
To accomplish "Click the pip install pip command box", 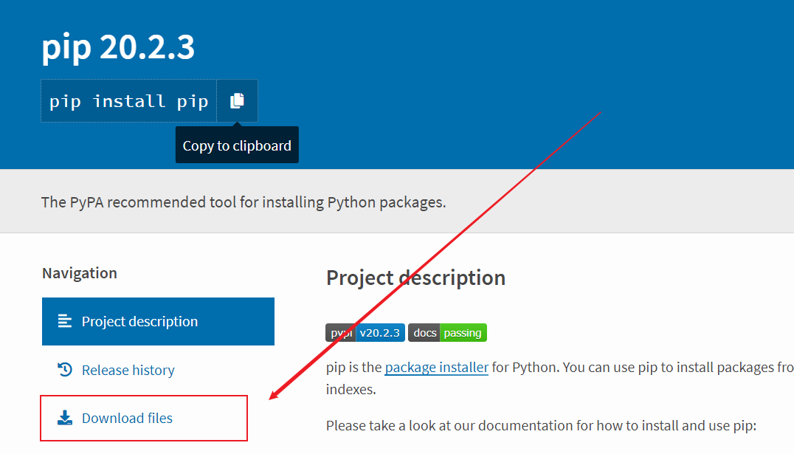I will click(128, 100).
